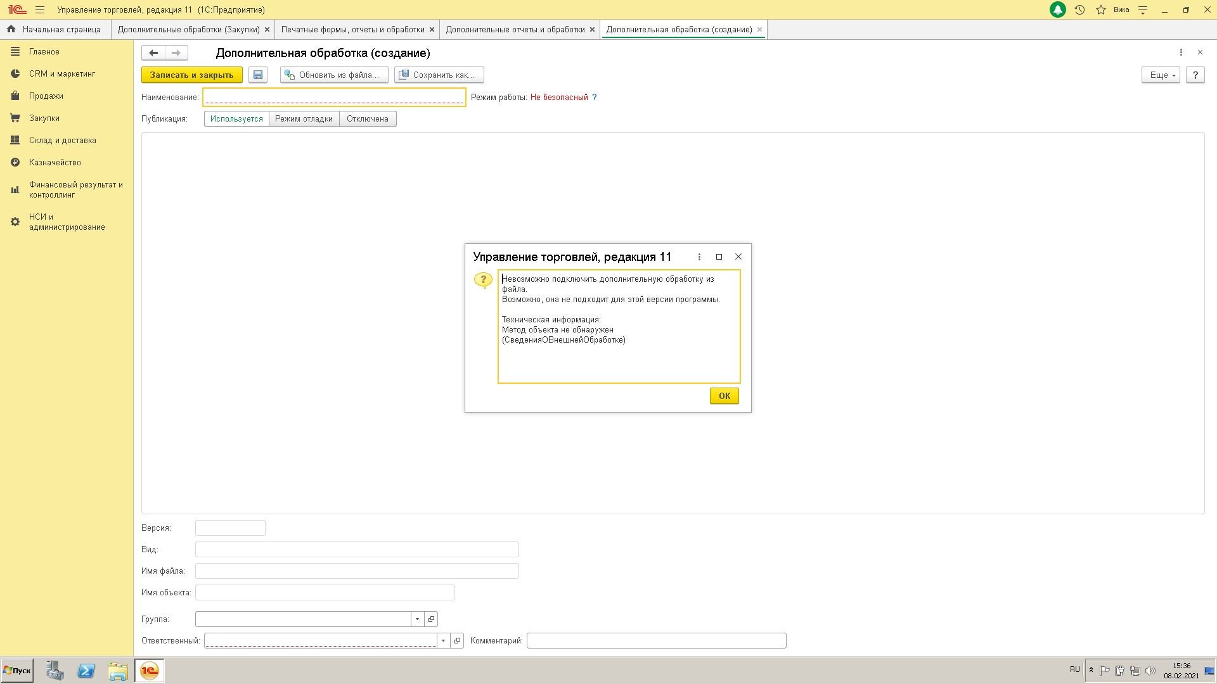The image size is (1217, 684).
Task: Open Продажи section
Action: pyautogui.click(x=46, y=96)
